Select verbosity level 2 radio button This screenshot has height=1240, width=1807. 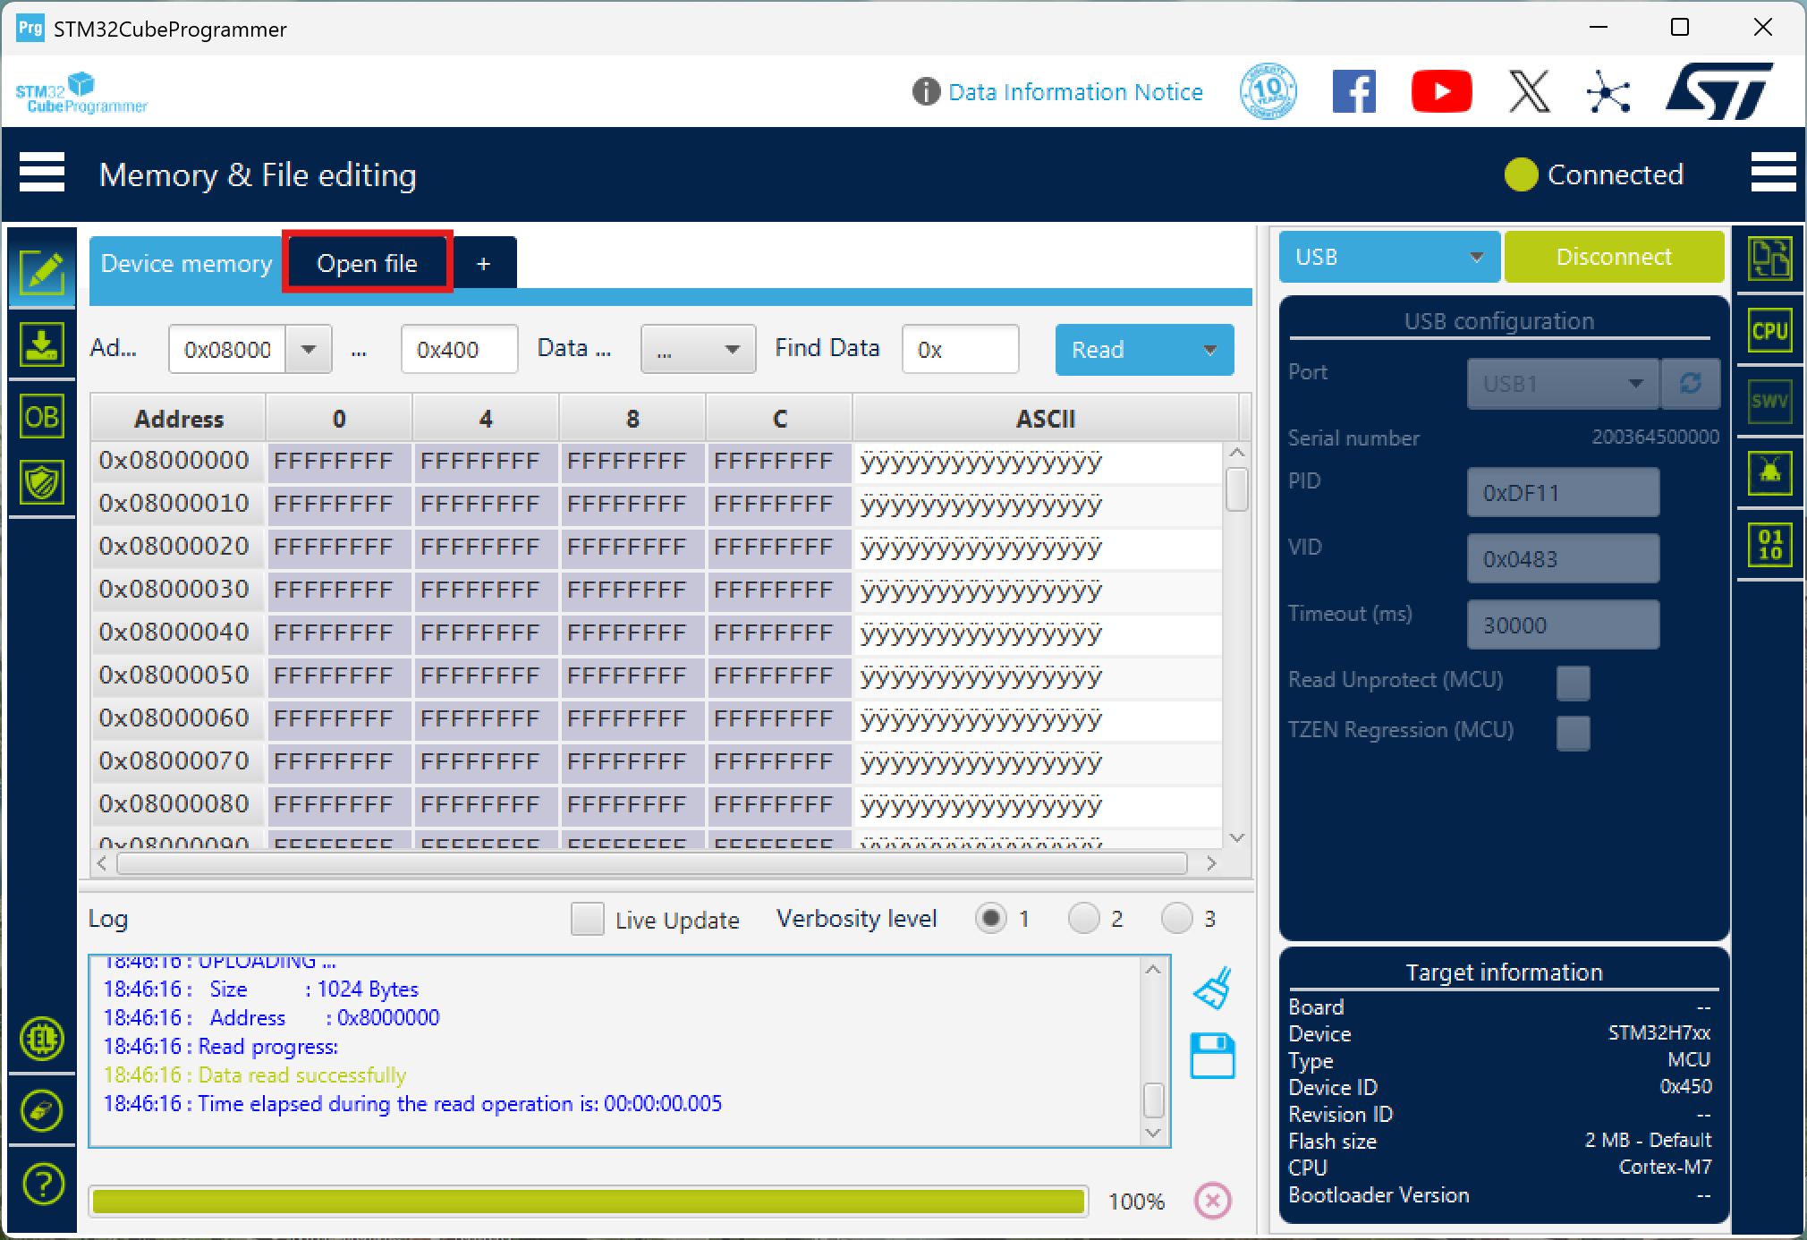tap(1083, 918)
